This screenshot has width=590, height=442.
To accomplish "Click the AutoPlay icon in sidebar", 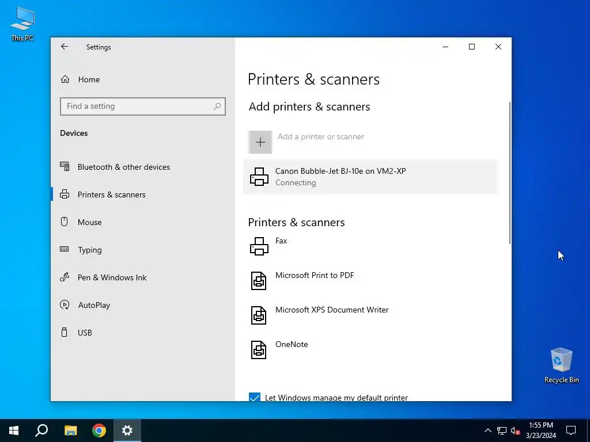I will point(65,305).
